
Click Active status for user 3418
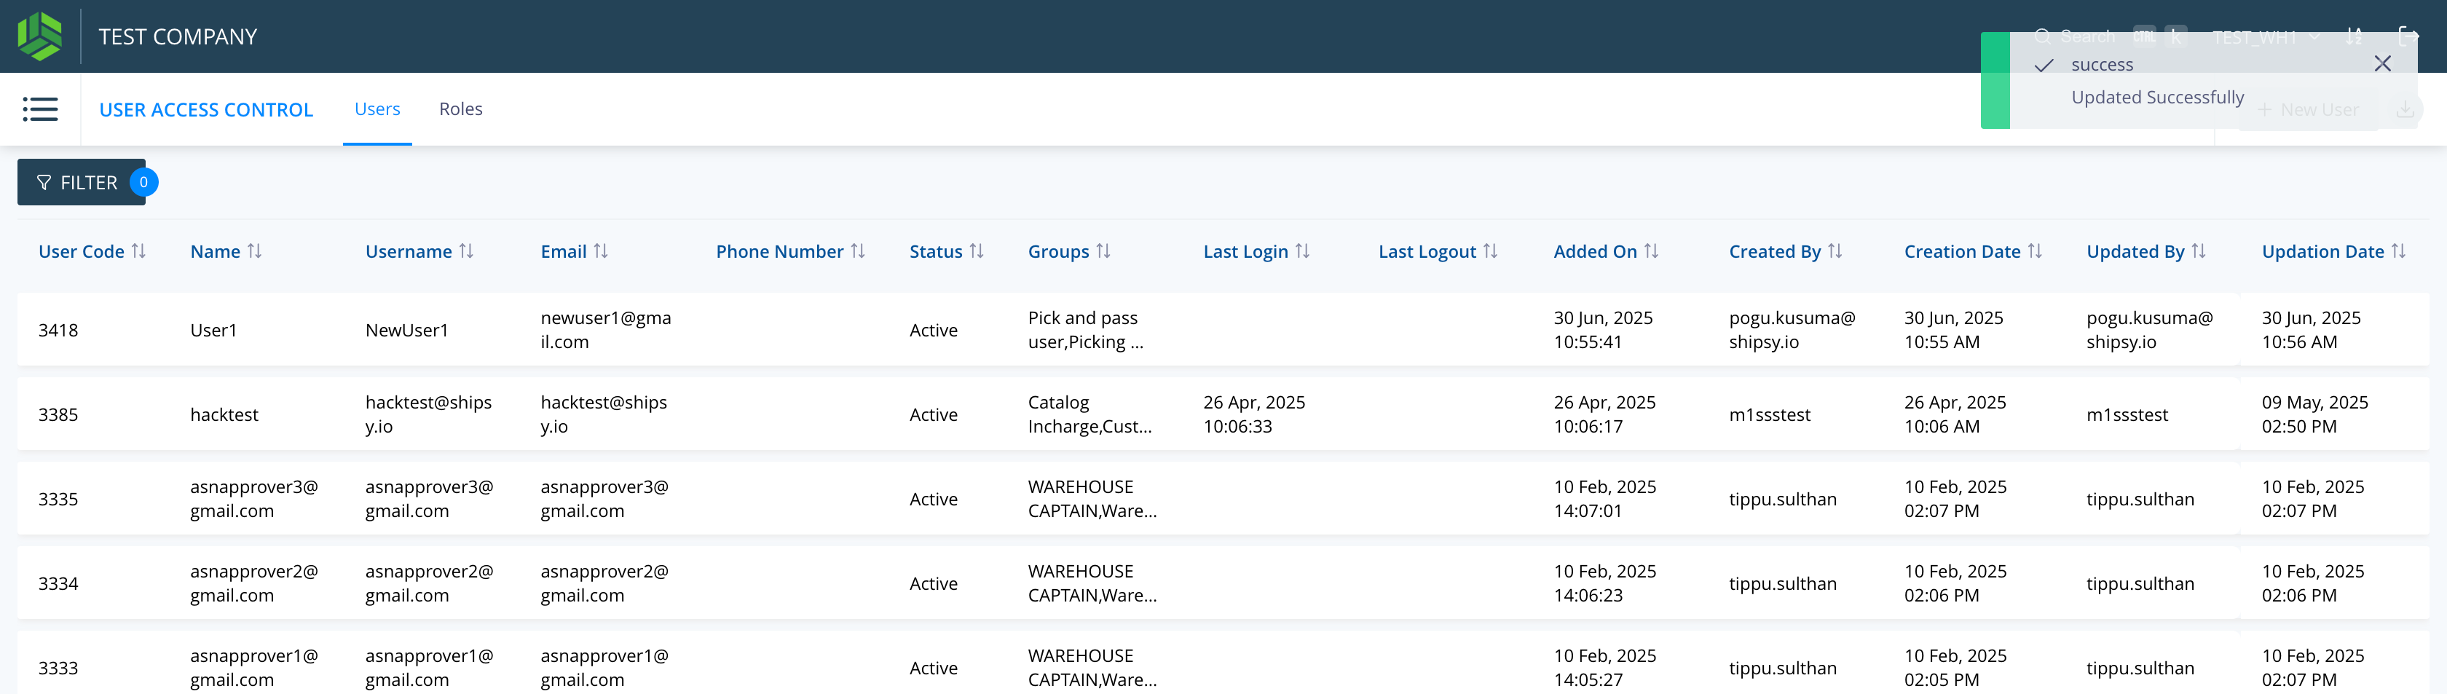(934, 331)
